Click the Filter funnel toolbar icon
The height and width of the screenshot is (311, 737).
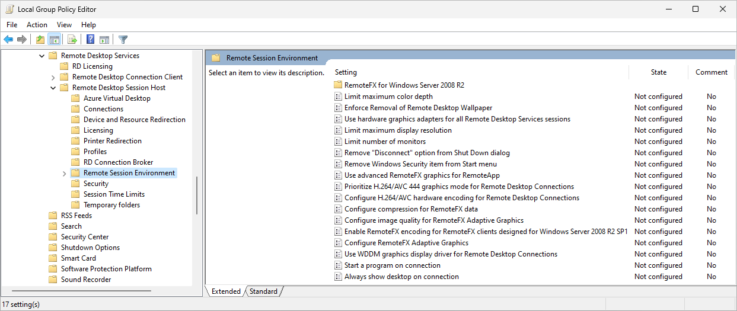tap(123, 40)
